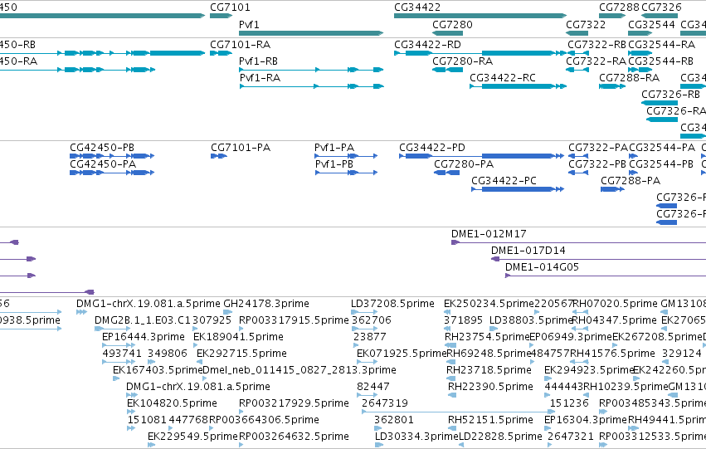
Task: Click the CG7280-RA transcript label
Action: point(463,61)
